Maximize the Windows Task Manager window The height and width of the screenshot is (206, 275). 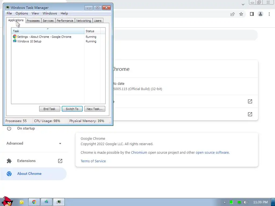(97, 8)
